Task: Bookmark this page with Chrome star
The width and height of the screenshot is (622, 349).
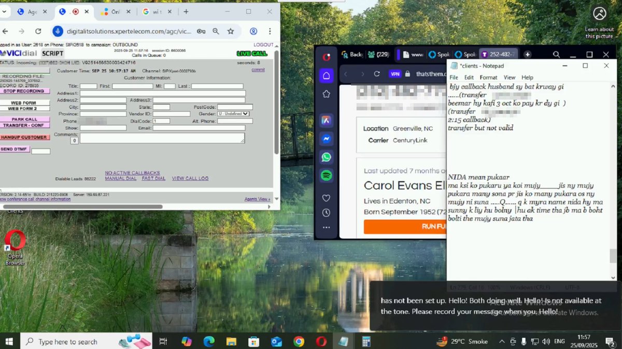Action: [x=231, y=32]
